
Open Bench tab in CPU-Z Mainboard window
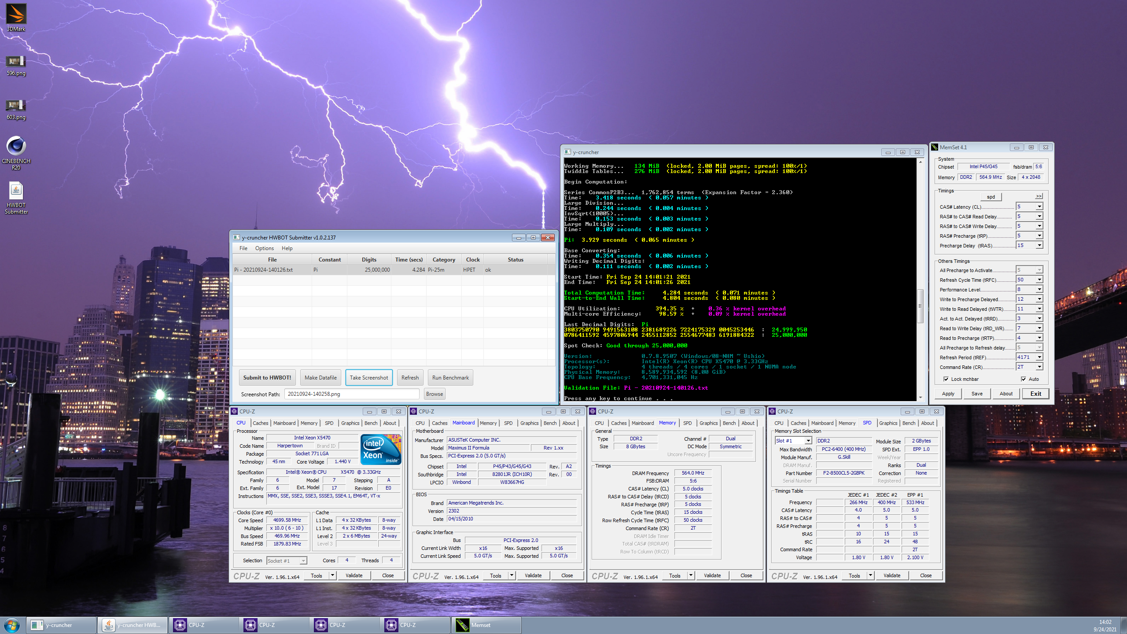coord(550,423)
